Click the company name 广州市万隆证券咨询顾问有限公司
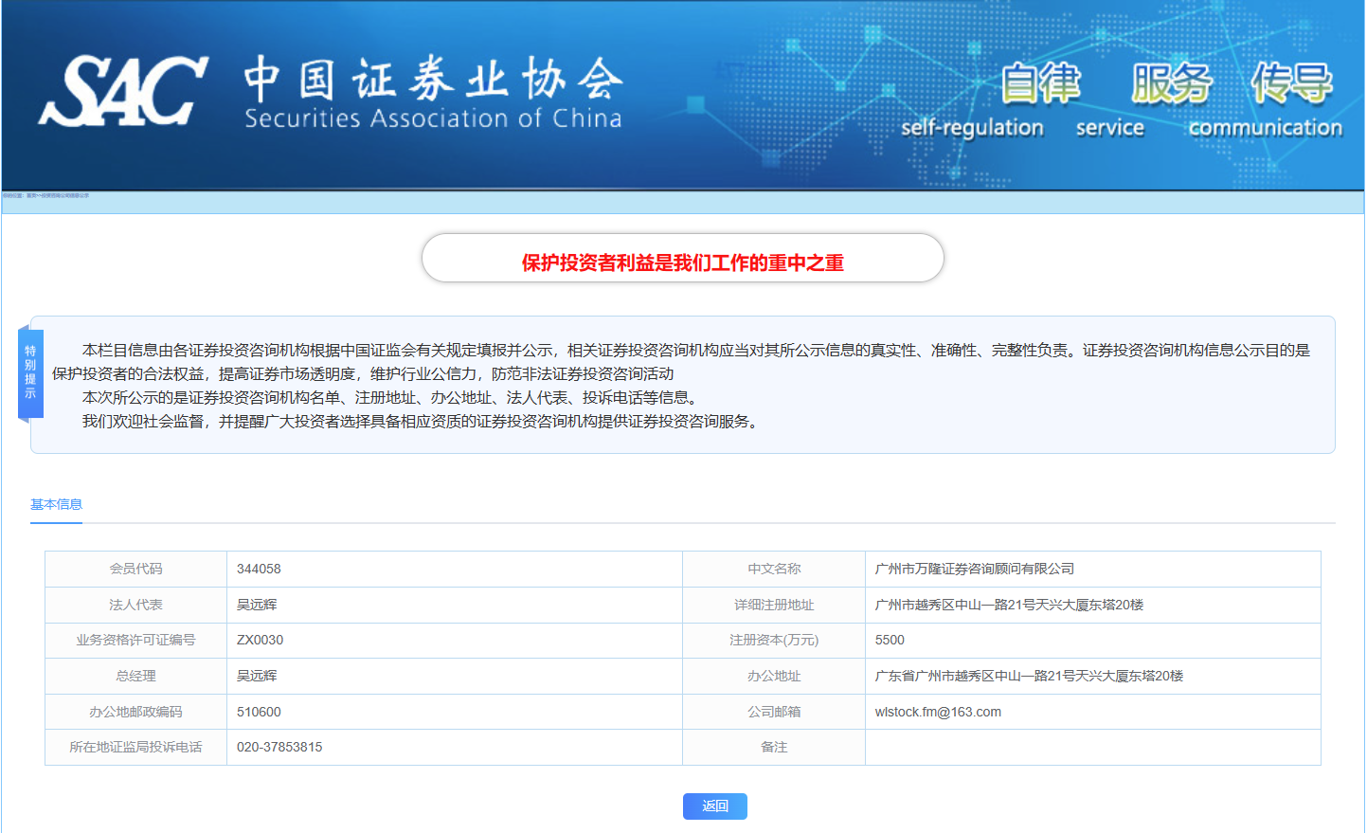 coord(974,569)
